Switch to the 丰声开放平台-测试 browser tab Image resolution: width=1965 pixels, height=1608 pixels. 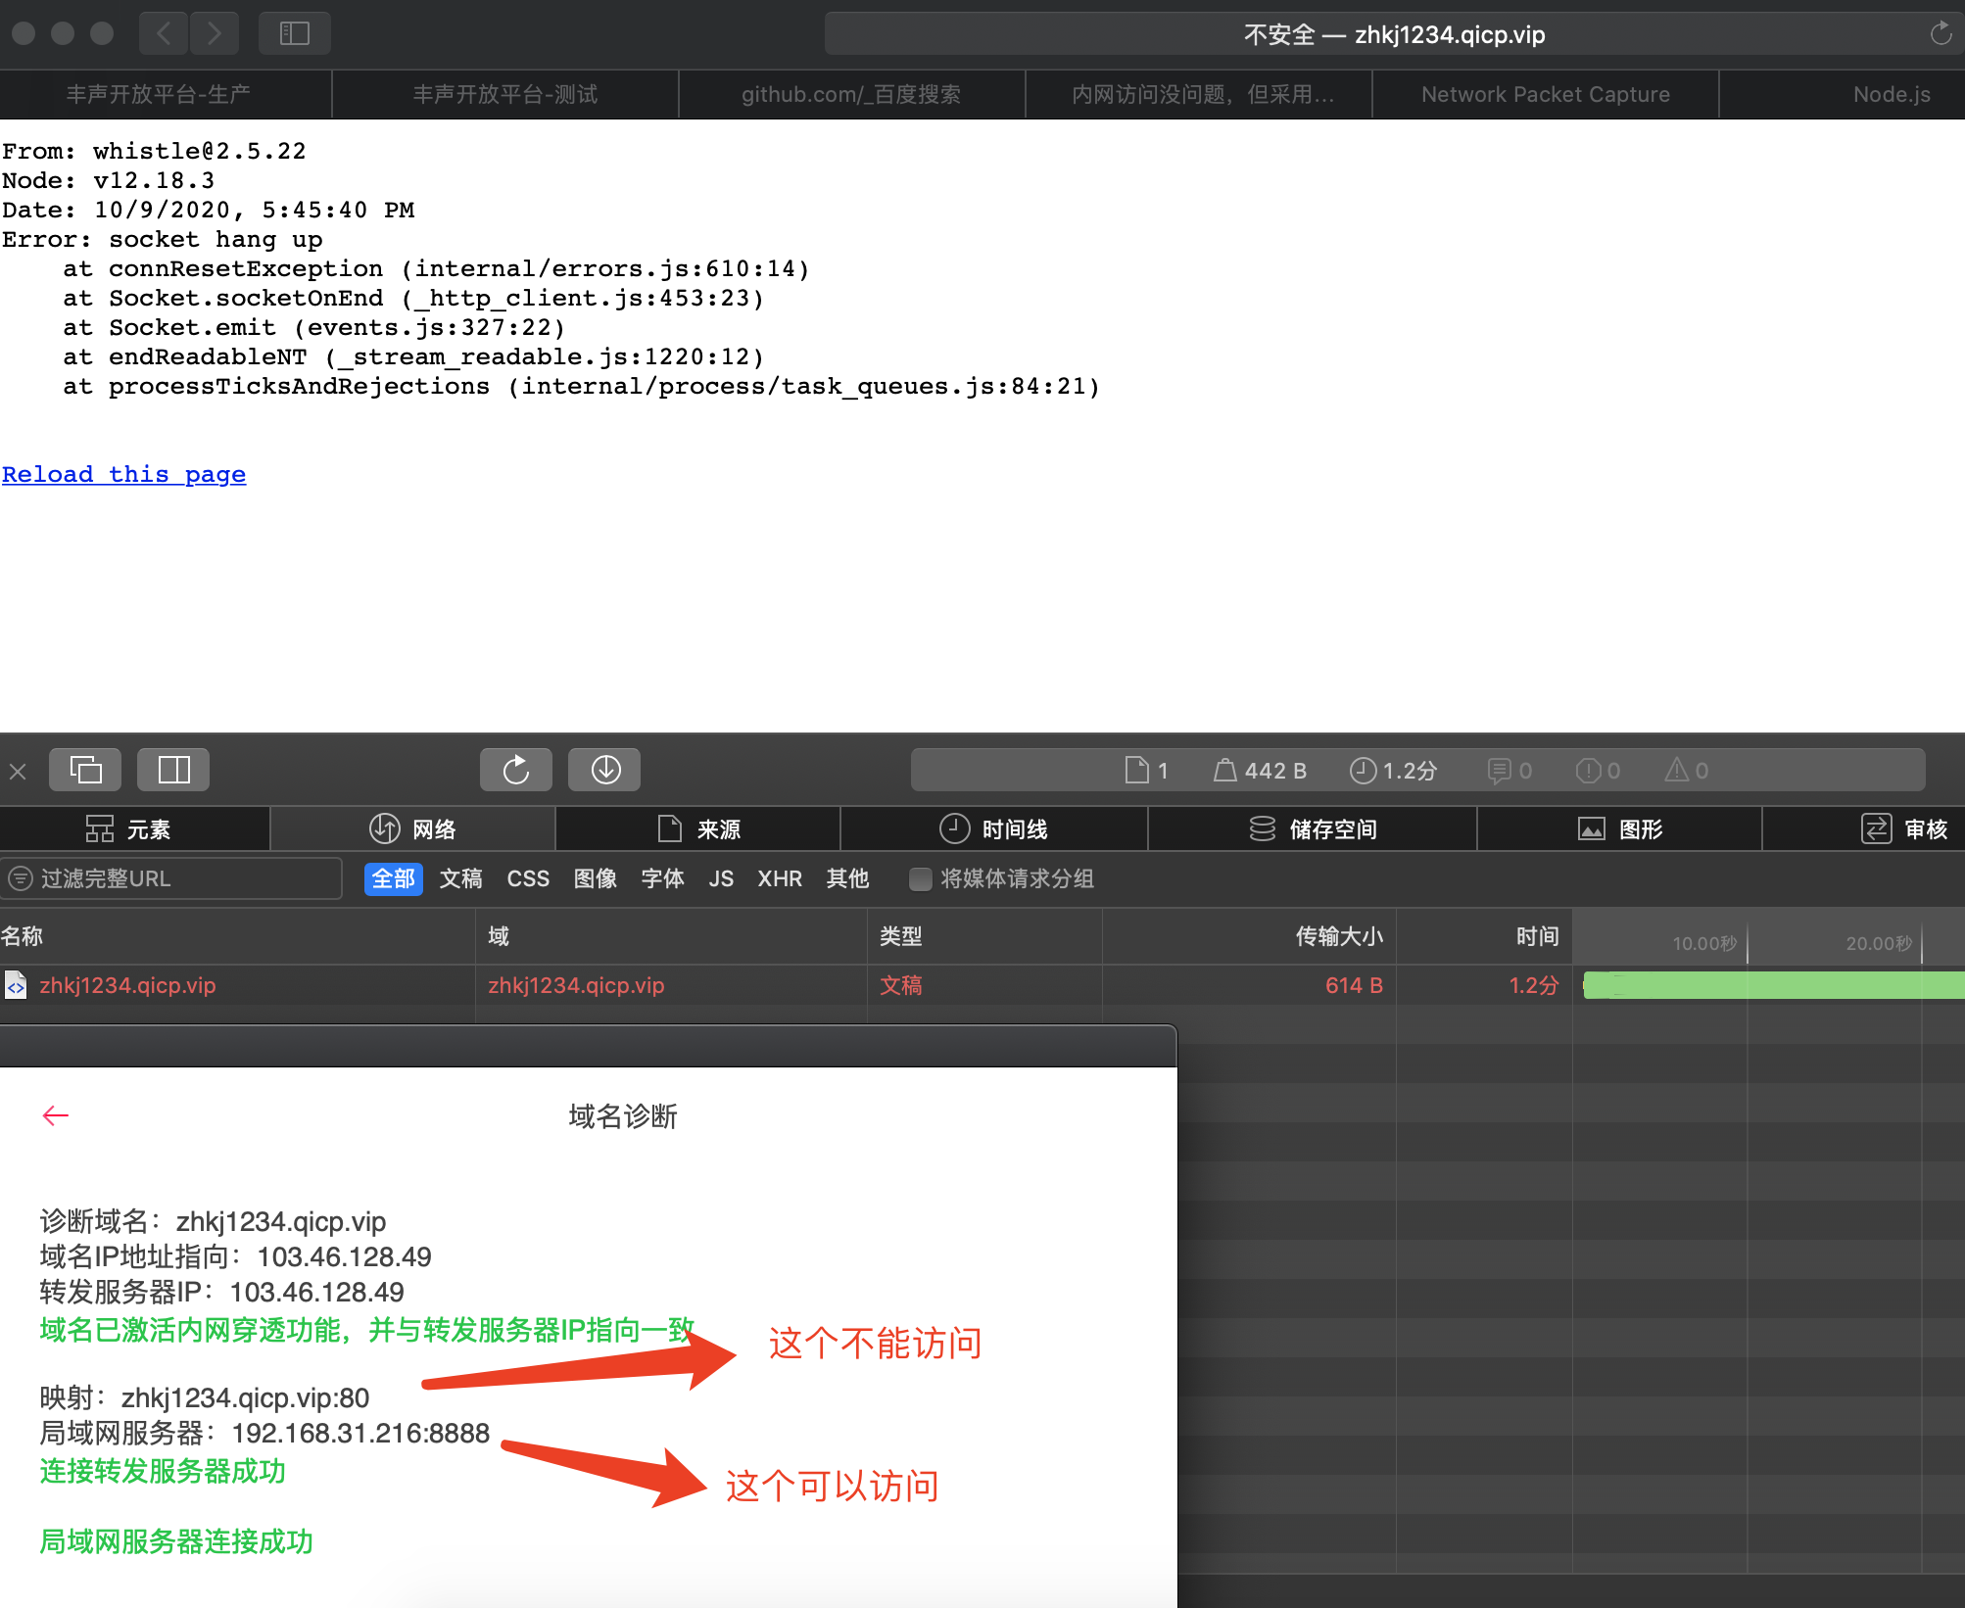pyautogui.click(x=505, y=95)
